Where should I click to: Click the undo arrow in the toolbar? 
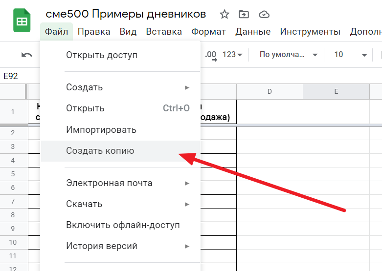click(26, 55)
